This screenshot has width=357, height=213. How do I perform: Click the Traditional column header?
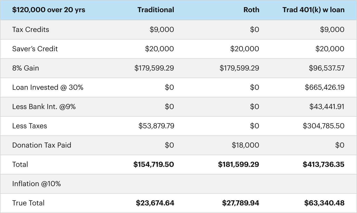(x=156, y=10)
